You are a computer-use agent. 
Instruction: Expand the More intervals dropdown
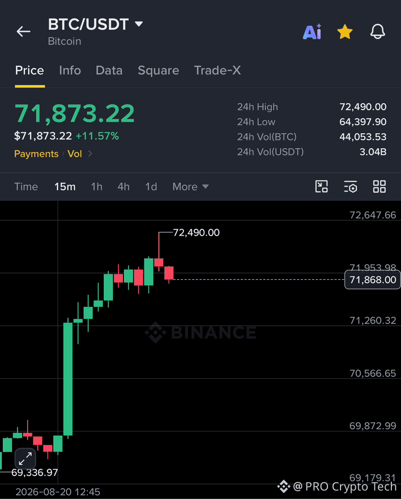(x=191, y=187)
